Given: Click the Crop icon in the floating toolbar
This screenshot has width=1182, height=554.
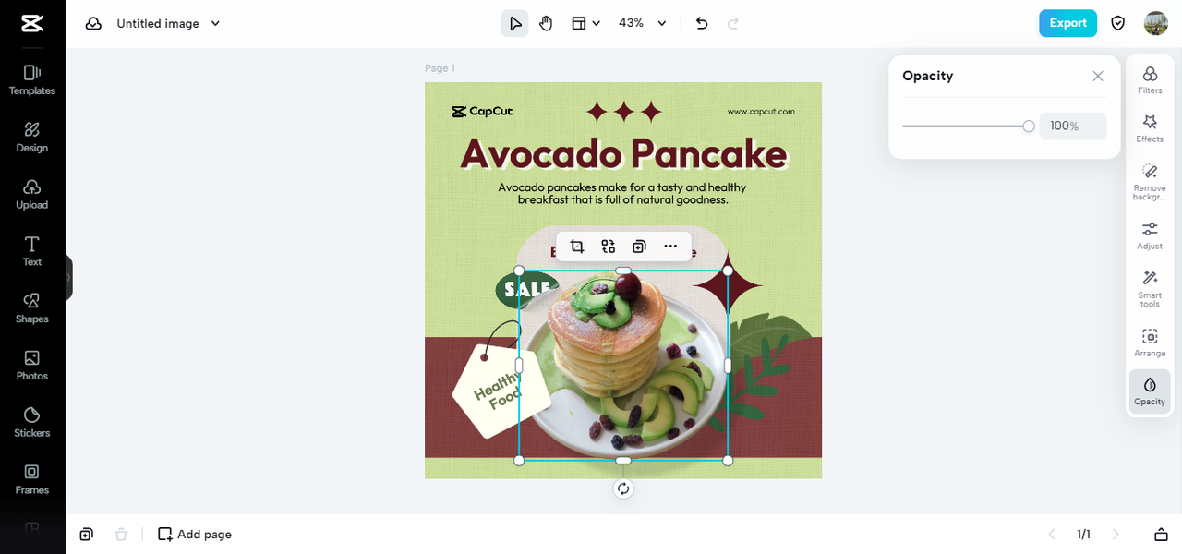Looking at the screenshot, I should (x=577, y=247).
